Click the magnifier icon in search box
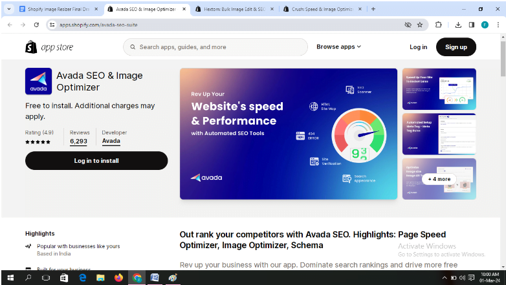This screenshot has height=285, width=506. pyautogui.click(x=133, y=47)
